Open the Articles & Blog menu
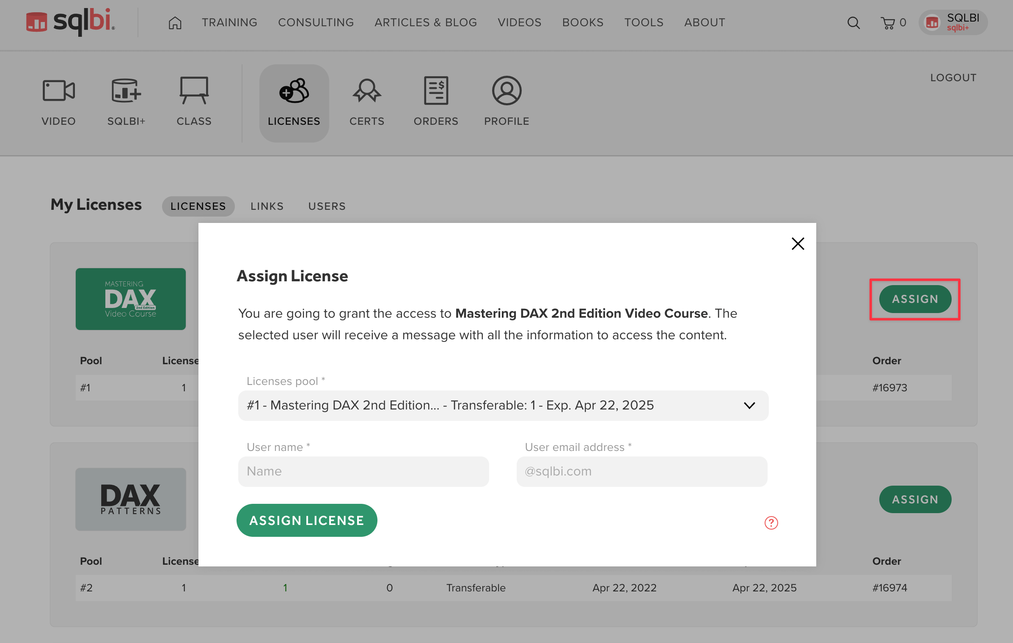Screen dimensions: 1013x643 coord(426,22)
